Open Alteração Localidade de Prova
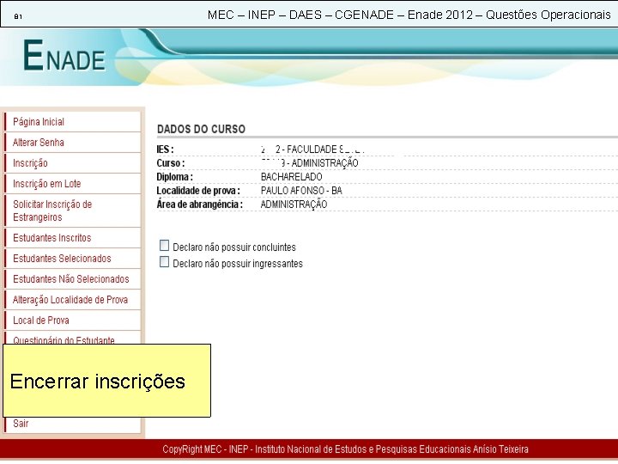Viewport: 618px width, 464px height. click(x=70, y=300)
